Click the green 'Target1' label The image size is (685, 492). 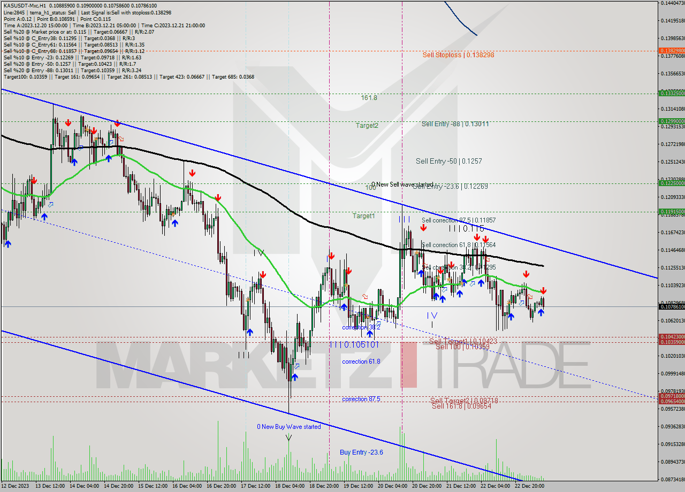click(363, 216)
